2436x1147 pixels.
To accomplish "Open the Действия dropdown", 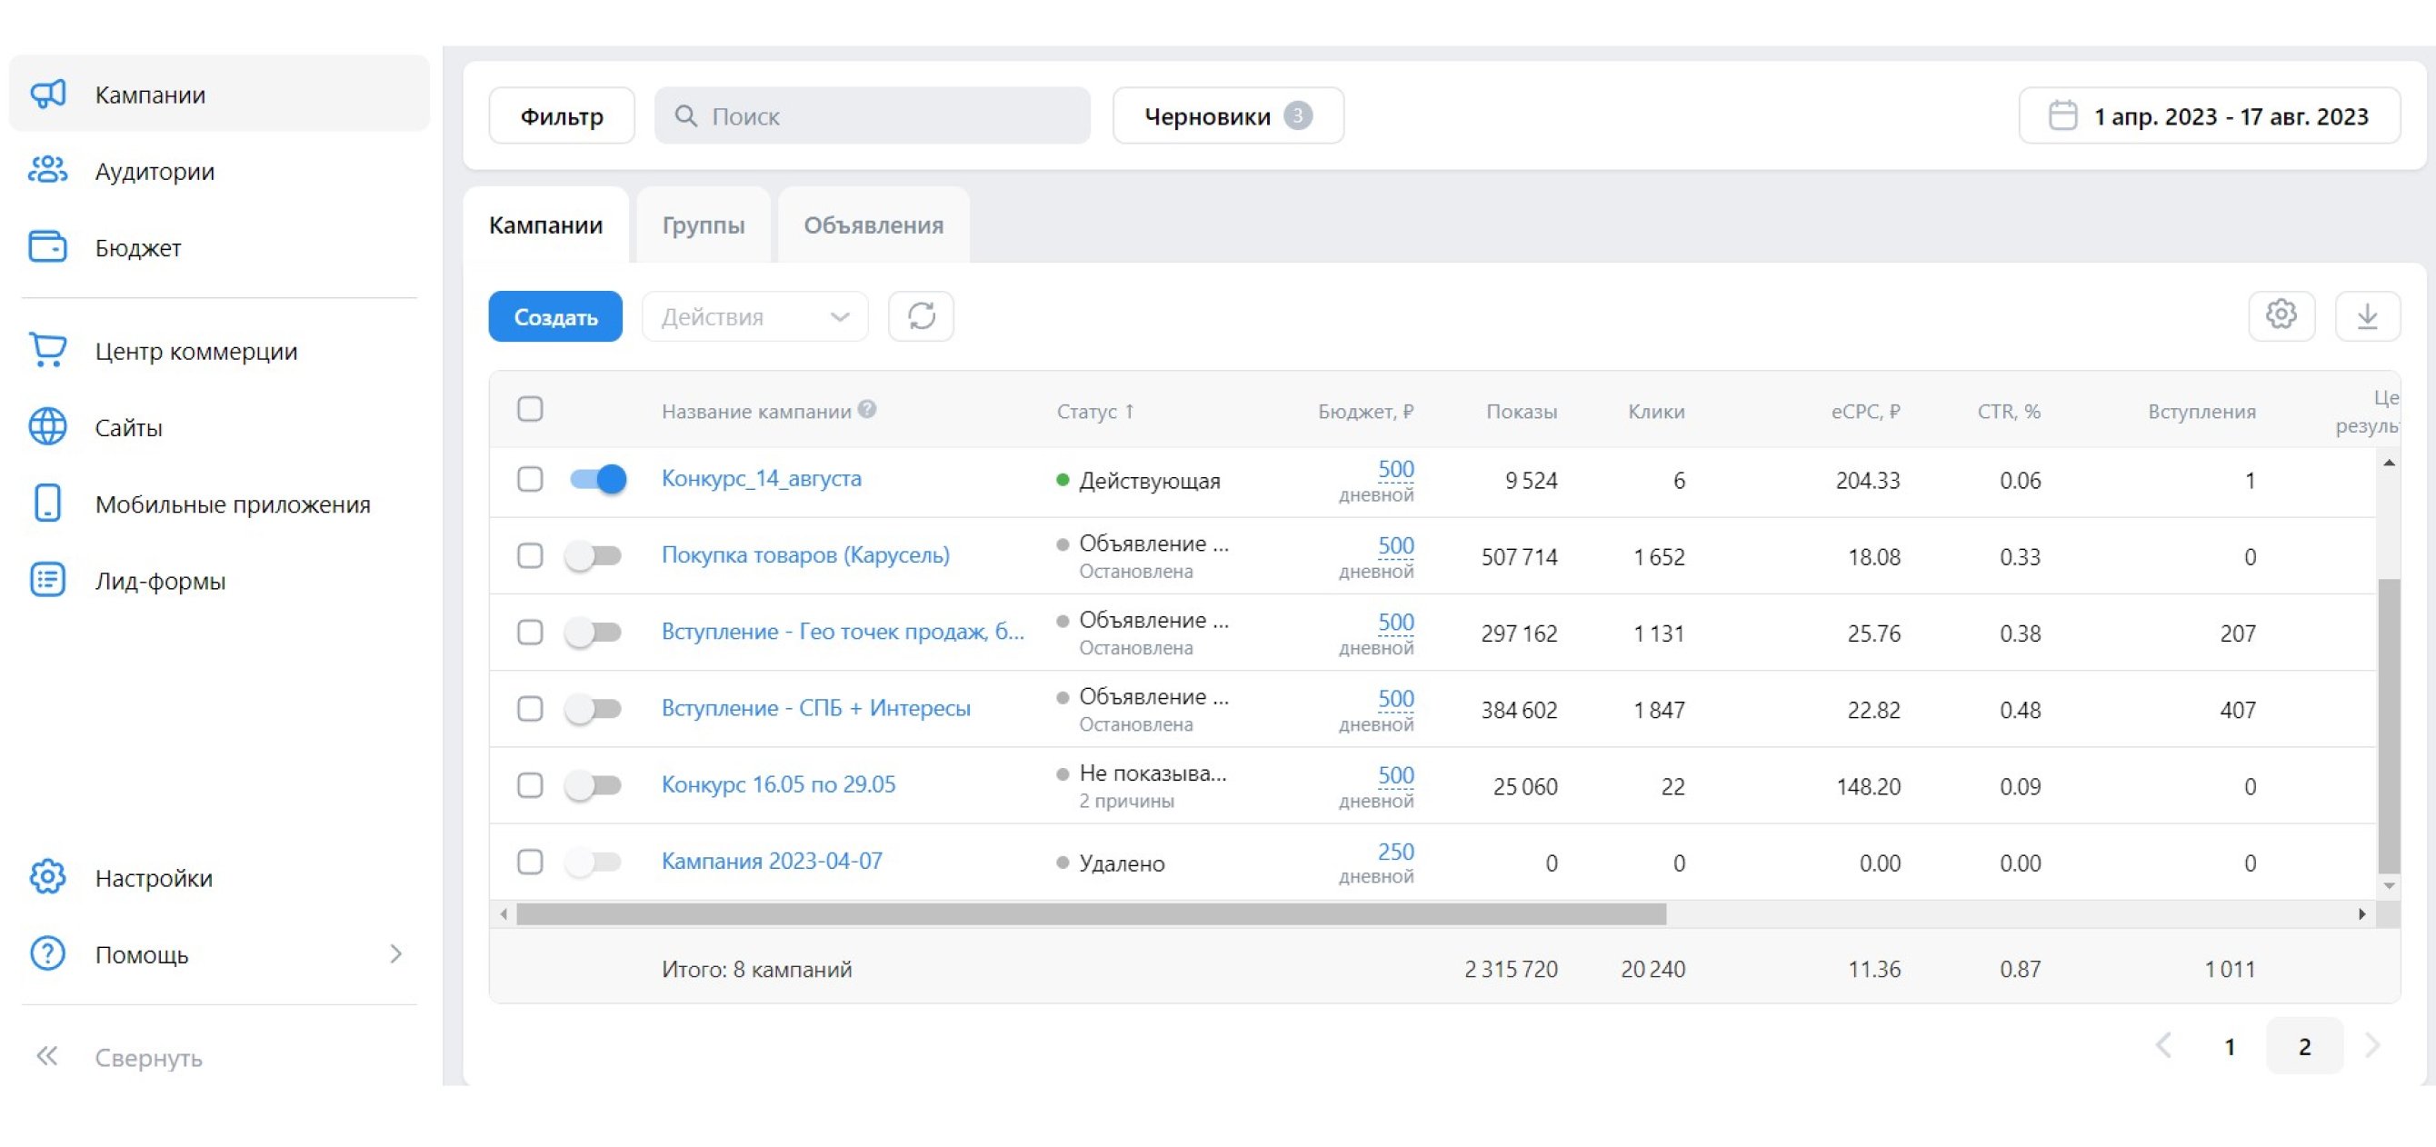I will click(754, 317).
